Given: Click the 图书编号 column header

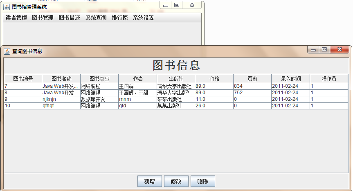Looking at the screenshot, I should [23, 79].
